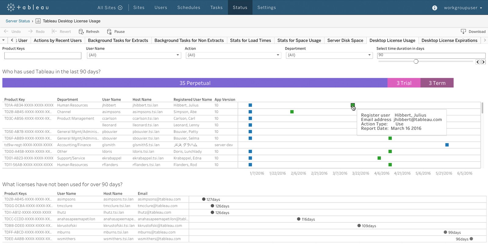This screenshot has height=244, width=488.
Task: Select the Bouvier, Selma registered name
Action: (186, 138)
